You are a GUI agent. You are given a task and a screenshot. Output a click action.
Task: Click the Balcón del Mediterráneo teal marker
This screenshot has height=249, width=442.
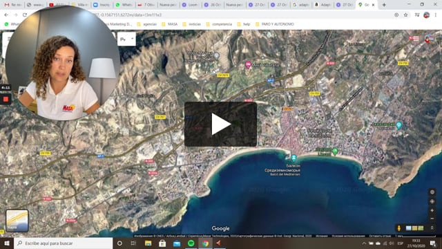[294, 158]
